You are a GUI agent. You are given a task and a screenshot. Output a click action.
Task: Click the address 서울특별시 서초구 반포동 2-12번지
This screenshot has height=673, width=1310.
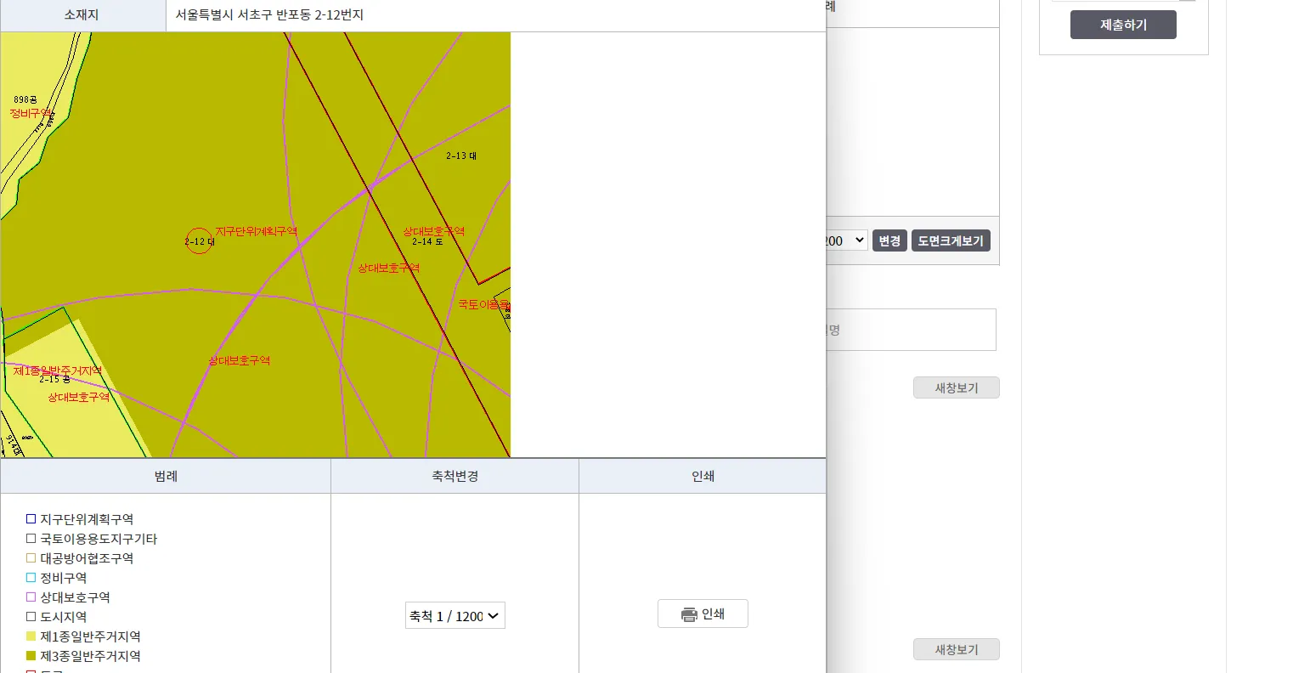[269, 14]
